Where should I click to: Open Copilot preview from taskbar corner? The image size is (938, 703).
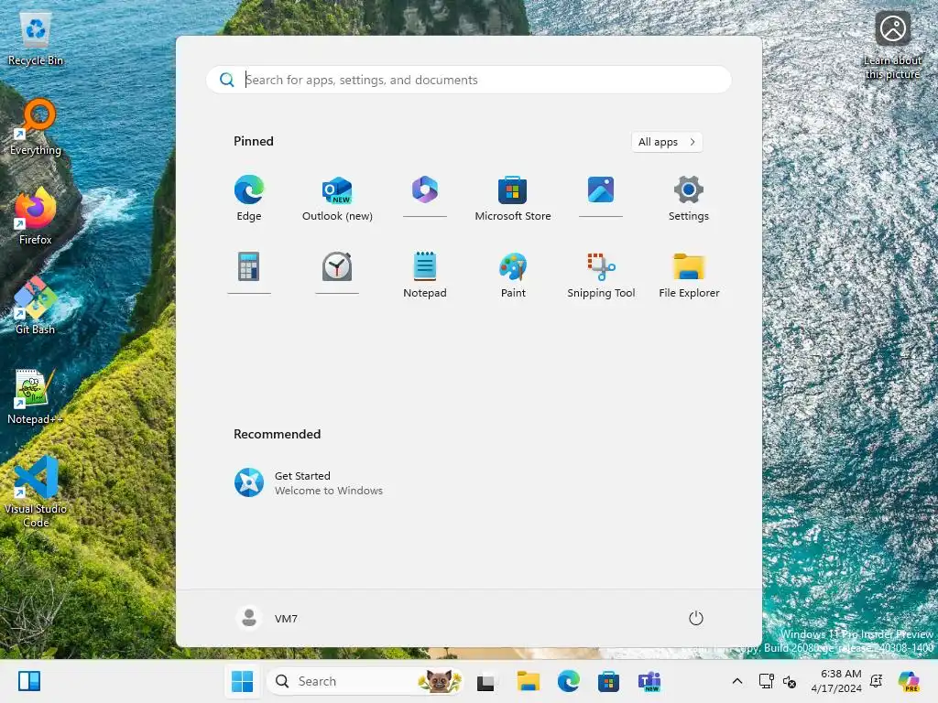[909, 681]
